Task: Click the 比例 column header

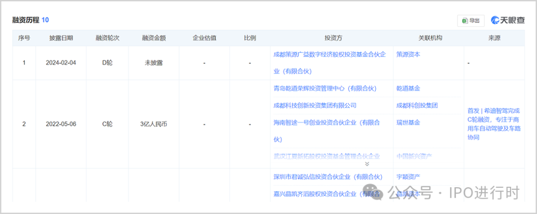Action: (250, 38)
